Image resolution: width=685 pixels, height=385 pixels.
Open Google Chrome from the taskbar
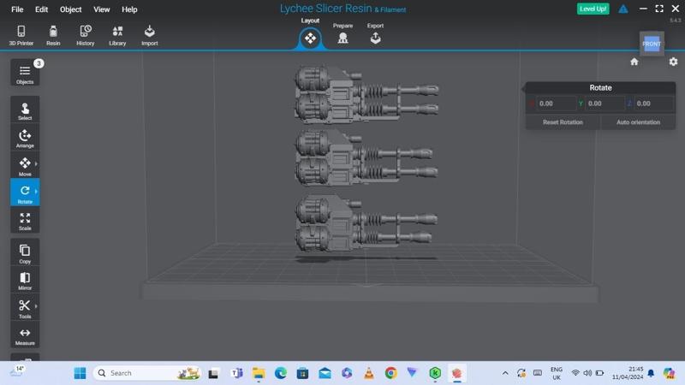tap(390, 373)
